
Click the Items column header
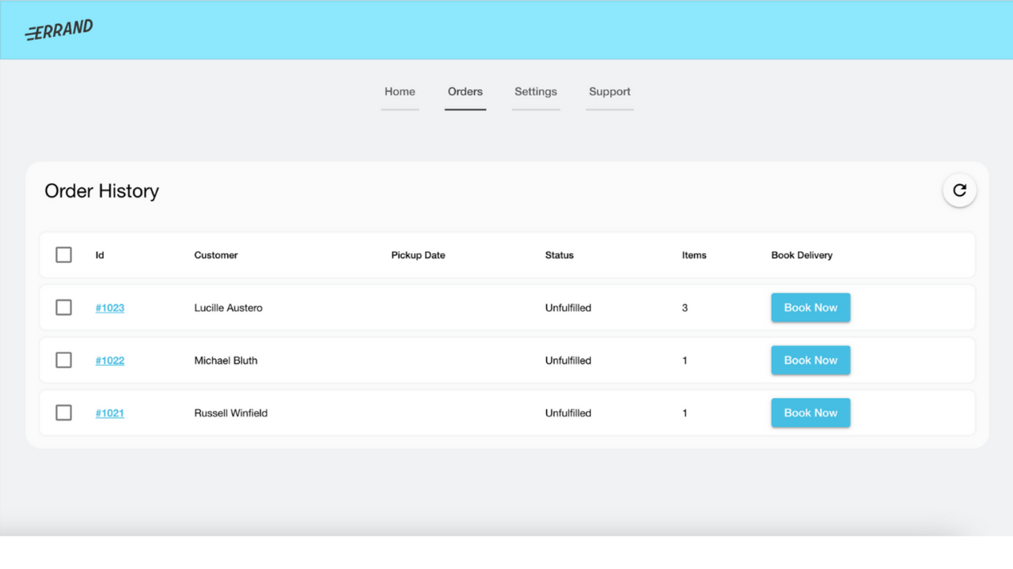pos(694,255)
